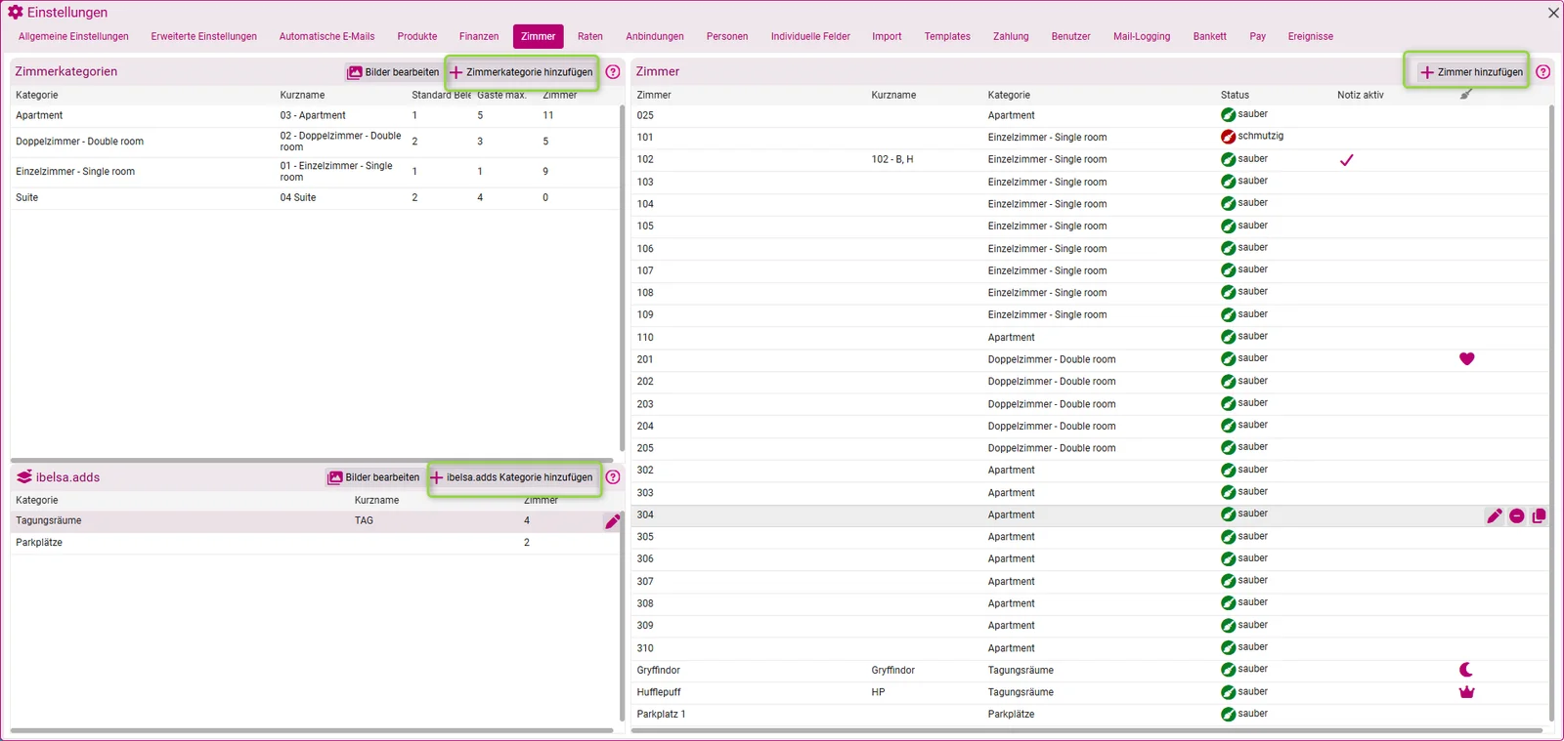Click the Einstellungen gear icon in the title
Viewport: 1564px width, 741px height.
pos(16,13)
